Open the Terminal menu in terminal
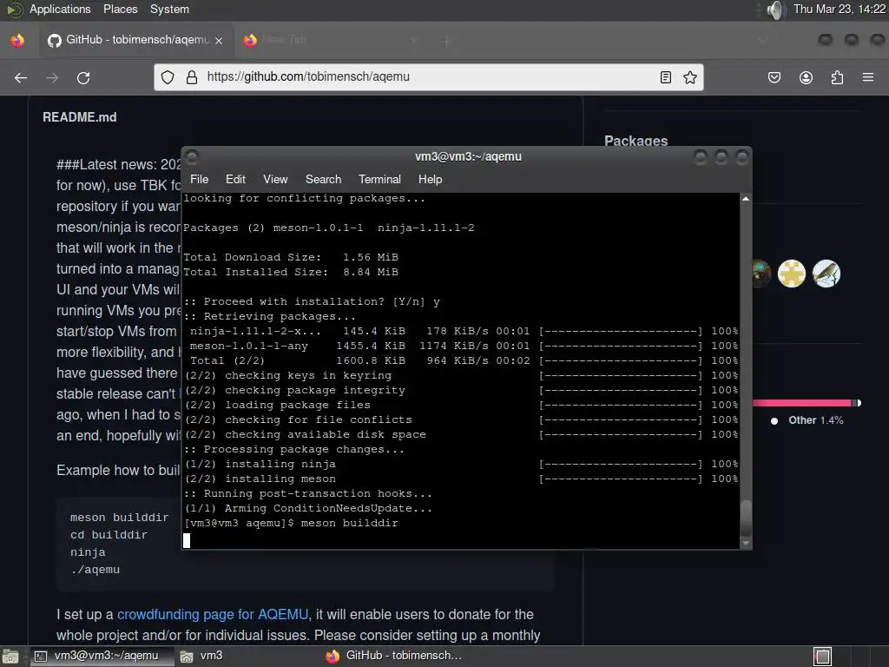The height and width of the screenshot is (667, 889). coord(379,179)
